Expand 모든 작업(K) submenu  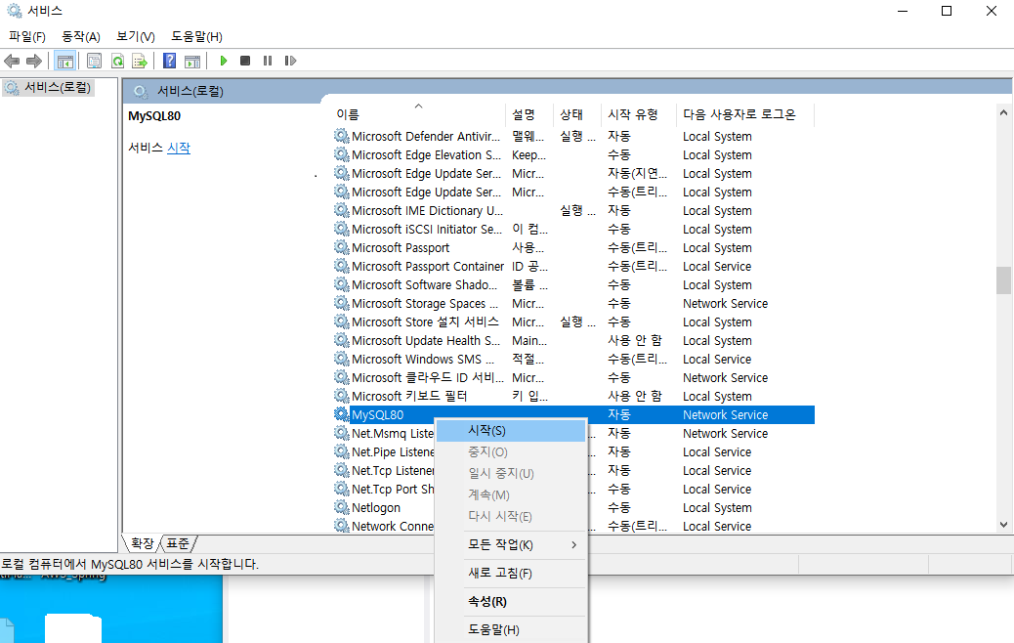(x=511, y=544)
